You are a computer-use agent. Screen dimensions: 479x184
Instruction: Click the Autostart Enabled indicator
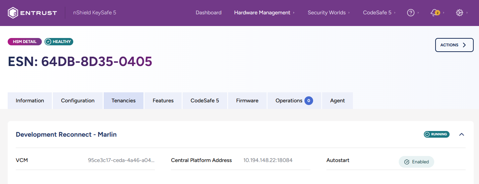[x=416, y=162]
